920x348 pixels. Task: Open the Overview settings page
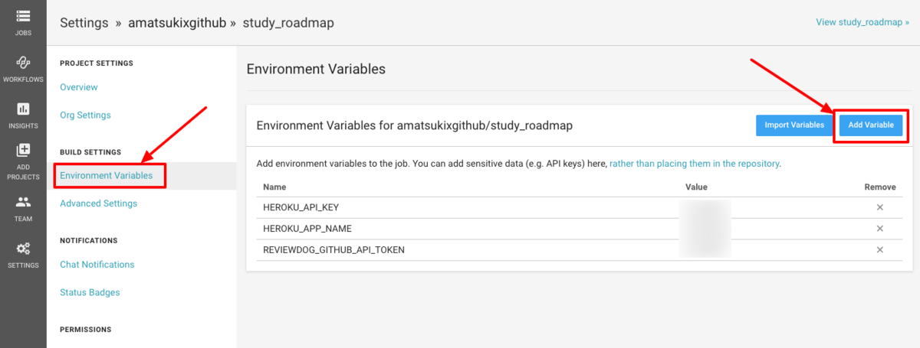(79, 87)
